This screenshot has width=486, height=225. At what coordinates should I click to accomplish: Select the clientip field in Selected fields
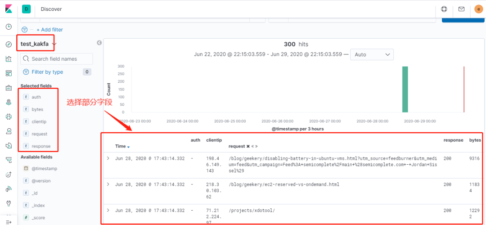[x=39, y=121]
